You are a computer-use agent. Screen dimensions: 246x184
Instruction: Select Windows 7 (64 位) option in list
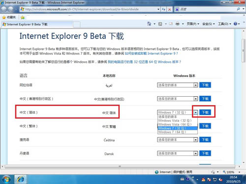pos(177,132)
